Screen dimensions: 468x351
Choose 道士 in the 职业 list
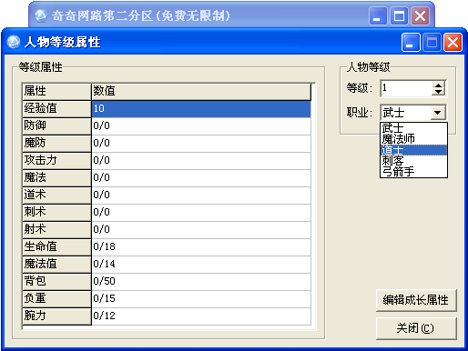click(413, 150)
